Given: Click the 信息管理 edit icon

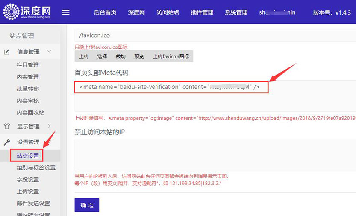Looking at the screenshot, I should (7, 52).
